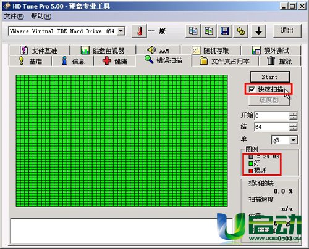
Task: Click the temperature thermometer icon
Action: (140, 31)
